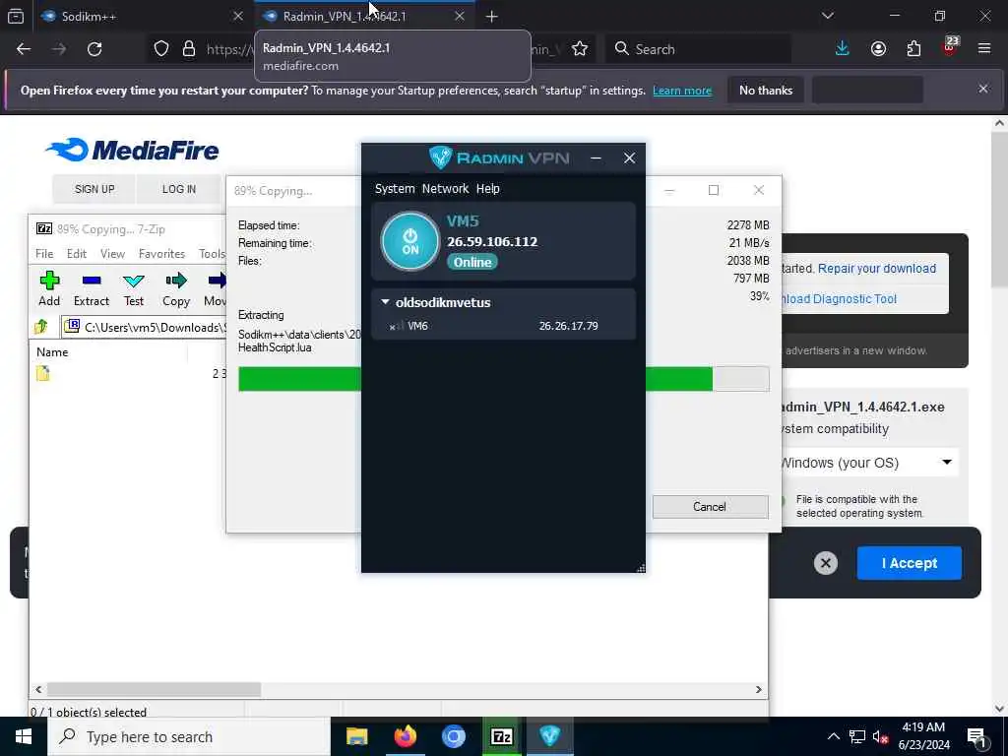
Task: Open a new Firefox tab
Action: pos(492,16)
